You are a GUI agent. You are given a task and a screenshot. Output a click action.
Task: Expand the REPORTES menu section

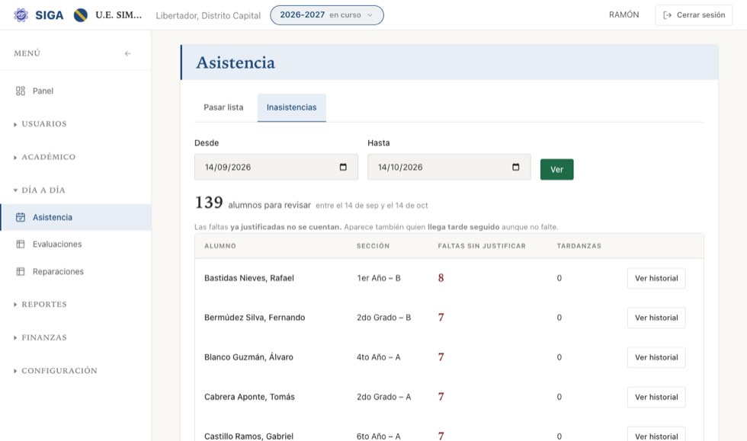(40, 305)
